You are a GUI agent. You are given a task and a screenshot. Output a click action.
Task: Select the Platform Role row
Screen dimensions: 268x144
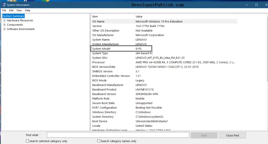coord(164,99)
